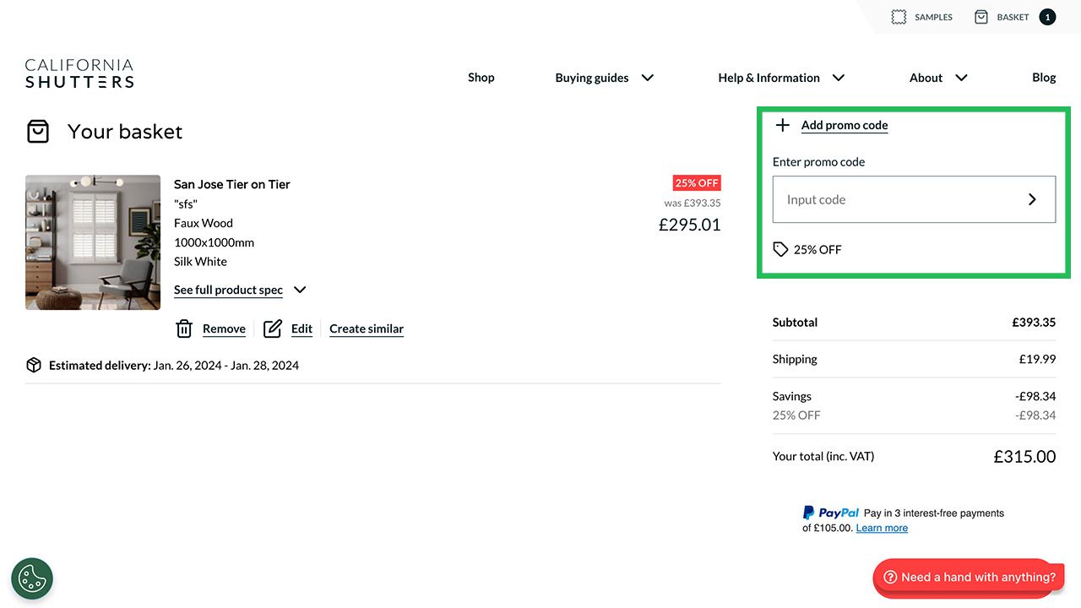Click the Need a hand with anything button

click(969, 577)
